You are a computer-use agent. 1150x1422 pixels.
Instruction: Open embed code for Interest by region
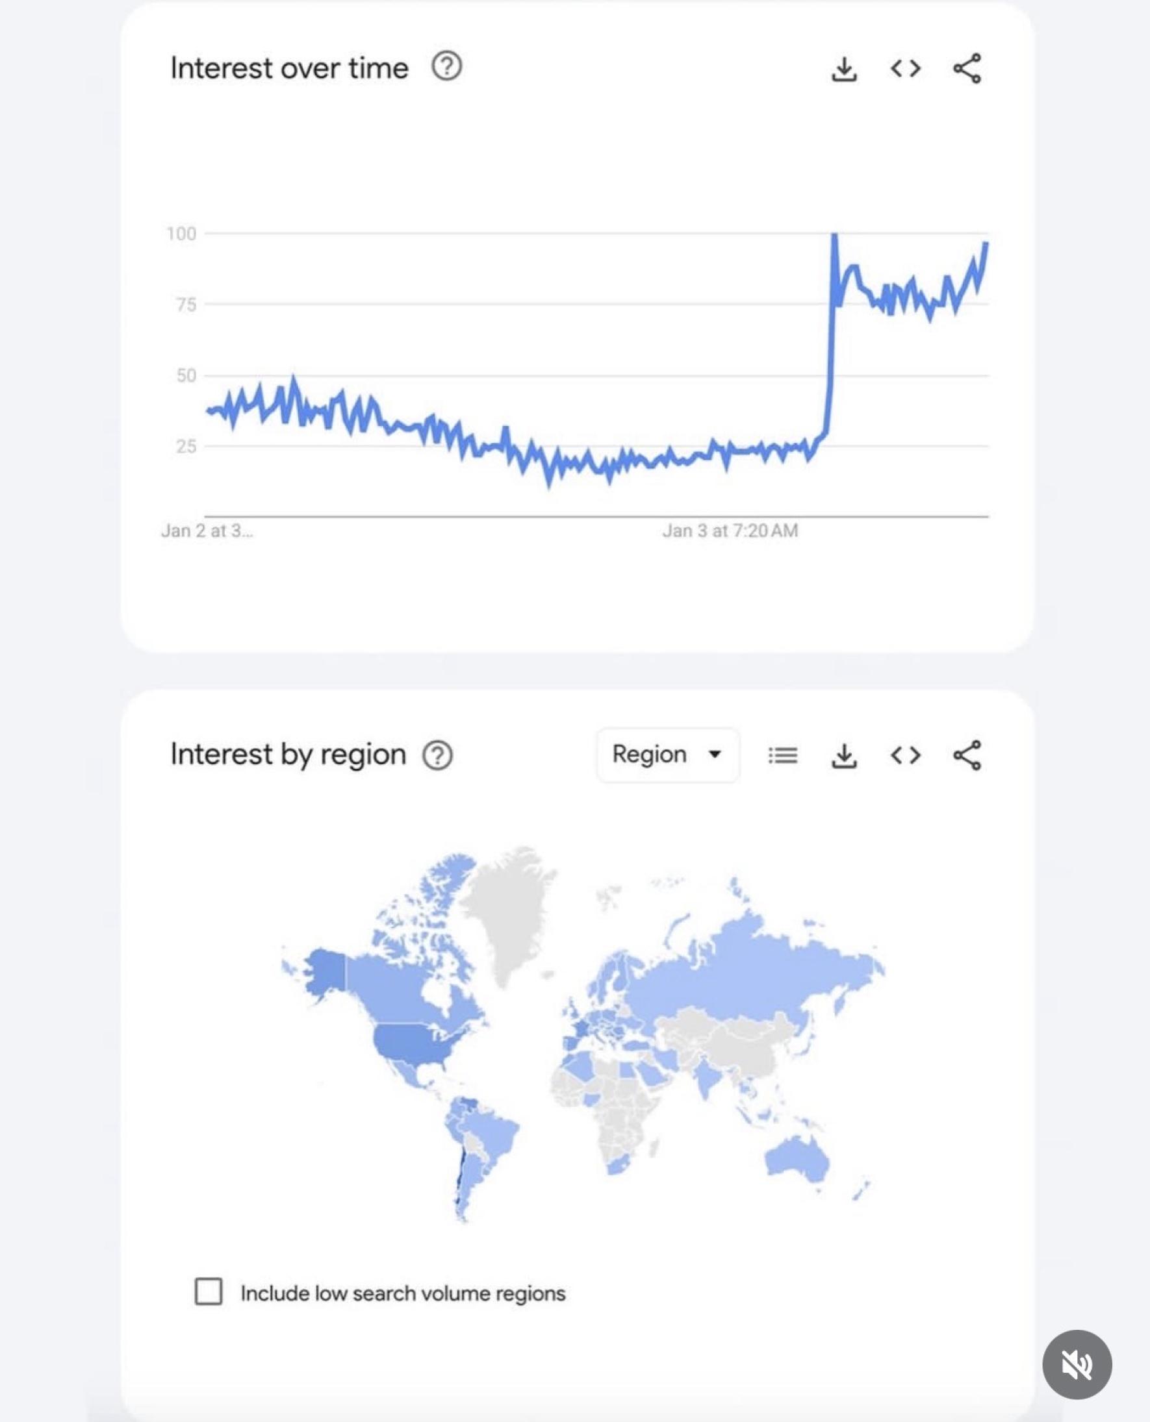click(905, 755)
